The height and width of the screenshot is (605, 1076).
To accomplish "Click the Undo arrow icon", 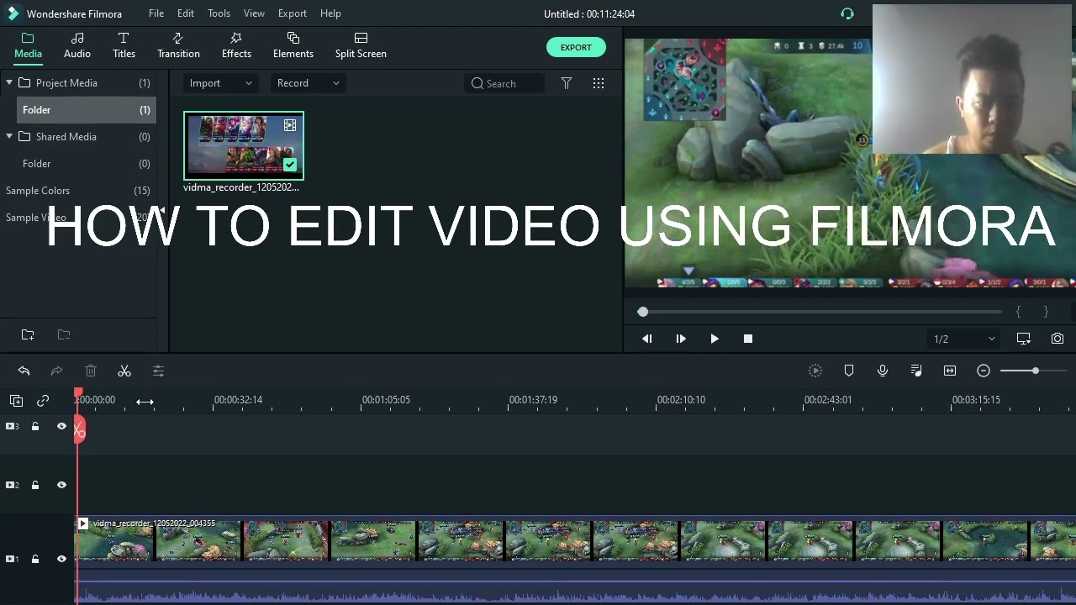I will click(24, 371).
